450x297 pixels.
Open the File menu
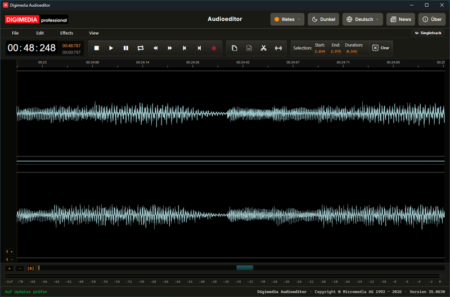[x=15, y=33]
